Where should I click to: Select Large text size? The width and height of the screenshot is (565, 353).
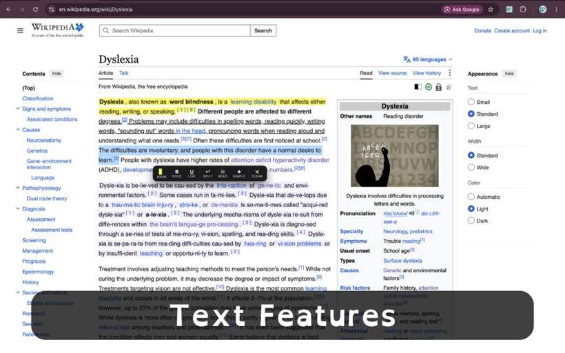(471, 126)
